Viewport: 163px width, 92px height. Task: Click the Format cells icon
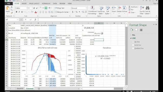(124, 8)
